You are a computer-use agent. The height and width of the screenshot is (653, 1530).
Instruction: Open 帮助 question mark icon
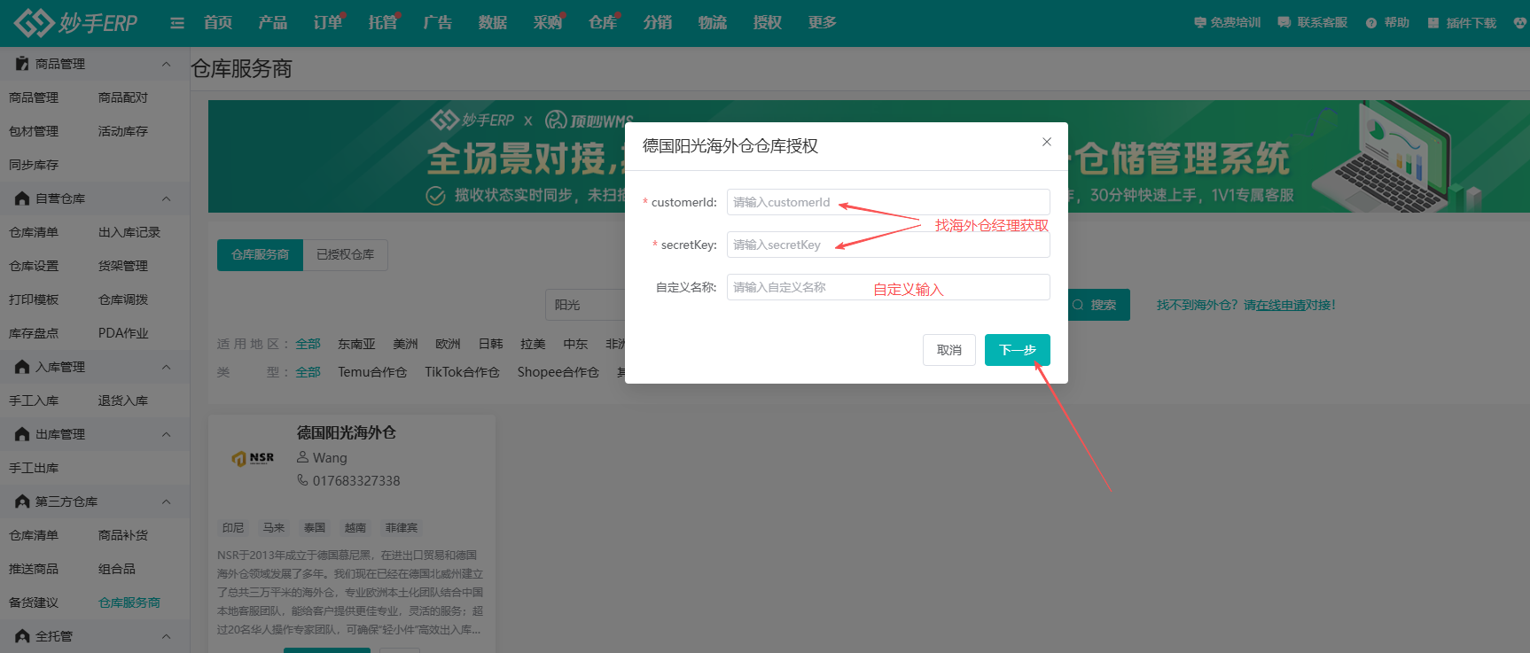[1371, 23]
